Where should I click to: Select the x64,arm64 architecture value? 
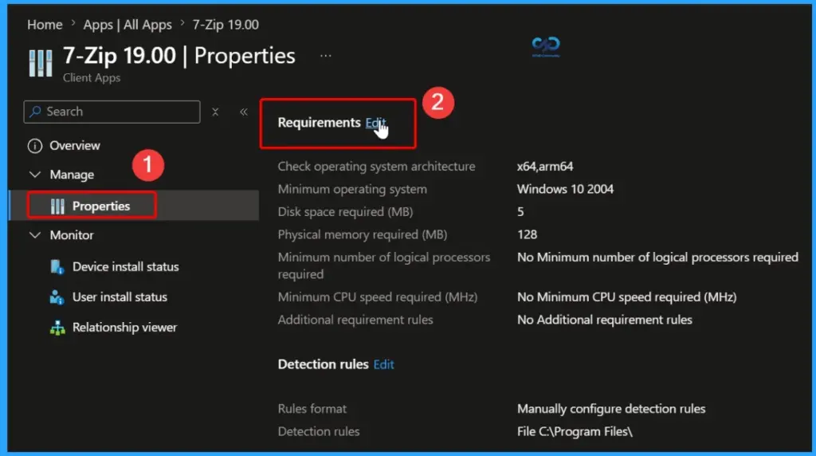(x=545, y=167)
